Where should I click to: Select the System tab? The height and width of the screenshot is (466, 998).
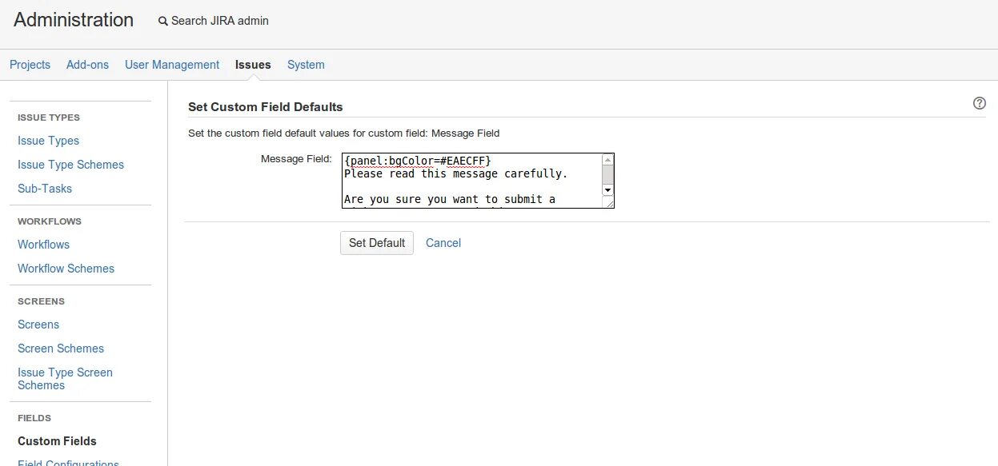(x=306, y=65)
